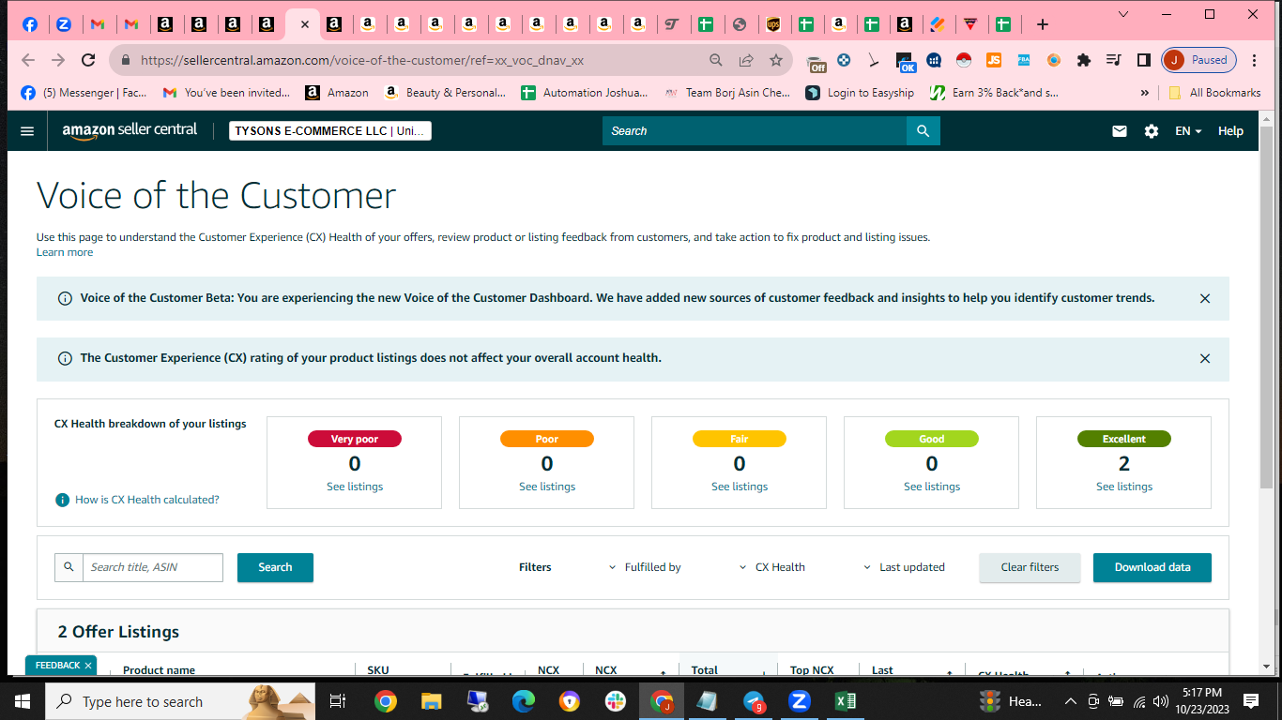
Task: Click the Pokeball extension icon
Action: tap(964, 60)
